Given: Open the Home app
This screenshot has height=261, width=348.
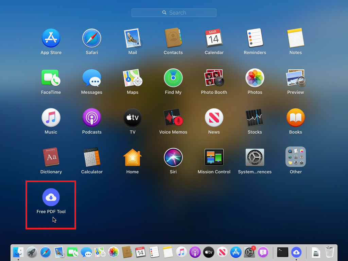Looking at the screenshot, I should pos(133,157).
